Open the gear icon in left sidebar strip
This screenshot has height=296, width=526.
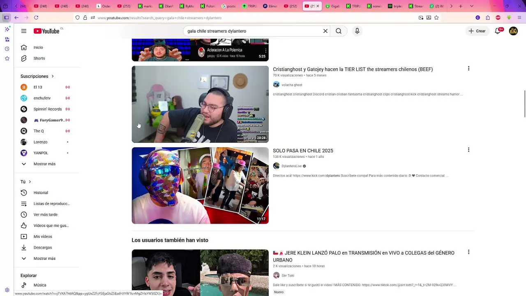click(7, 290)
